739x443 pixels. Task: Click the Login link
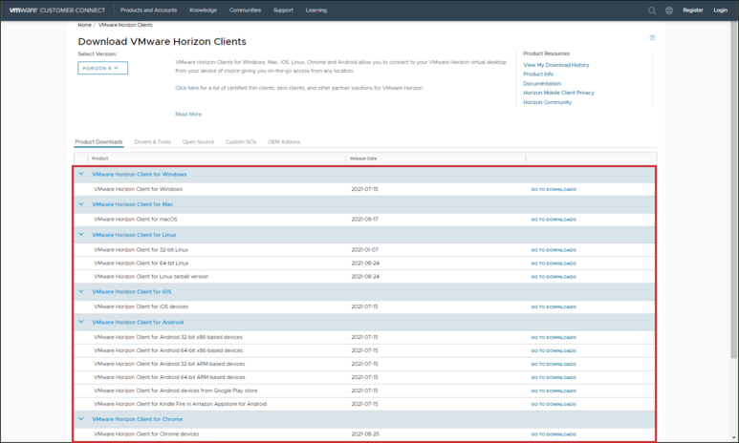[x=721, y=10]
